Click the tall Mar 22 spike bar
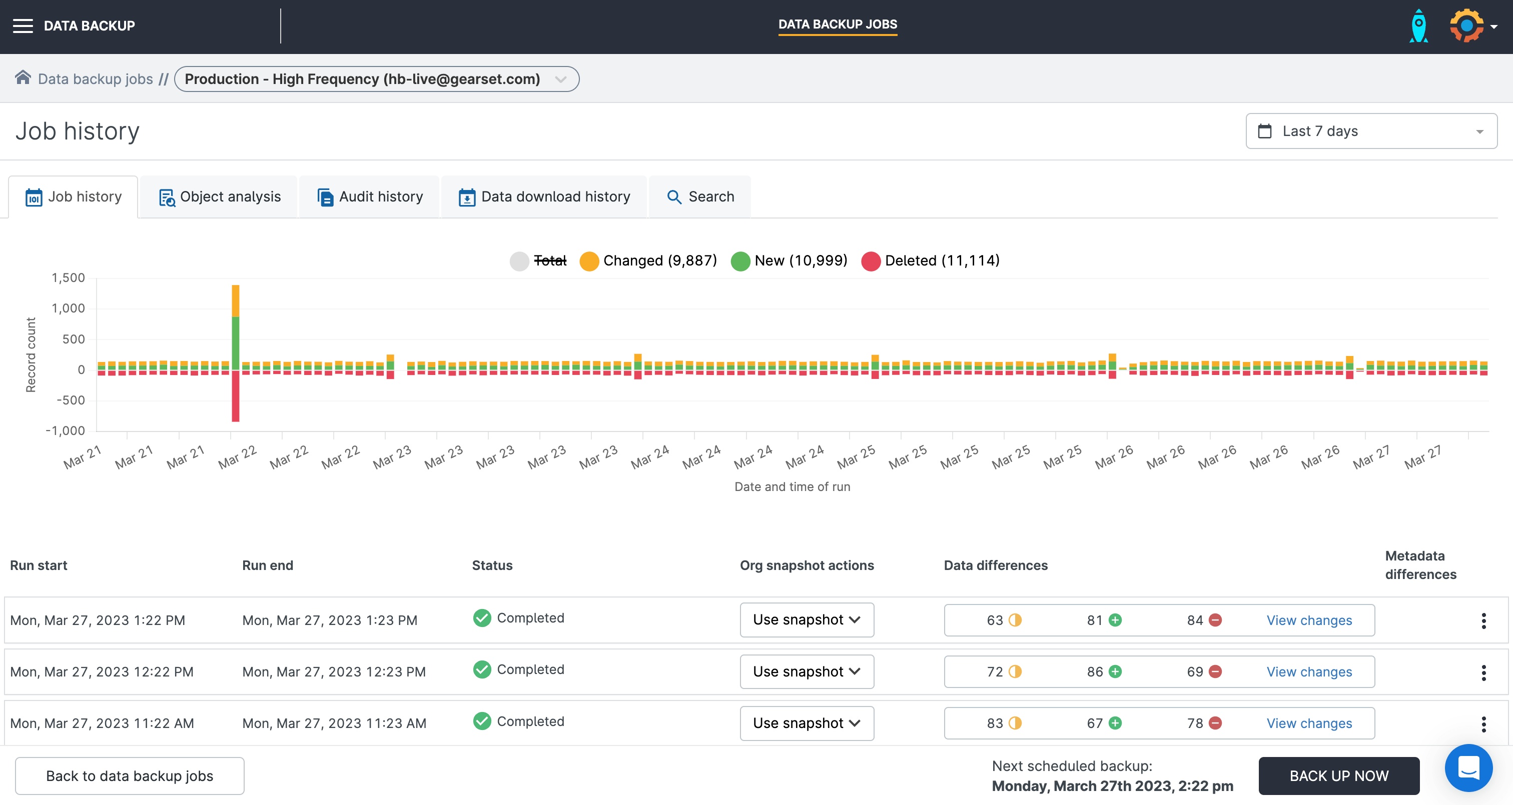Image resolution: width=1513 pixels, height=805 pixels. pyautogui.click(x=236, y=340)
